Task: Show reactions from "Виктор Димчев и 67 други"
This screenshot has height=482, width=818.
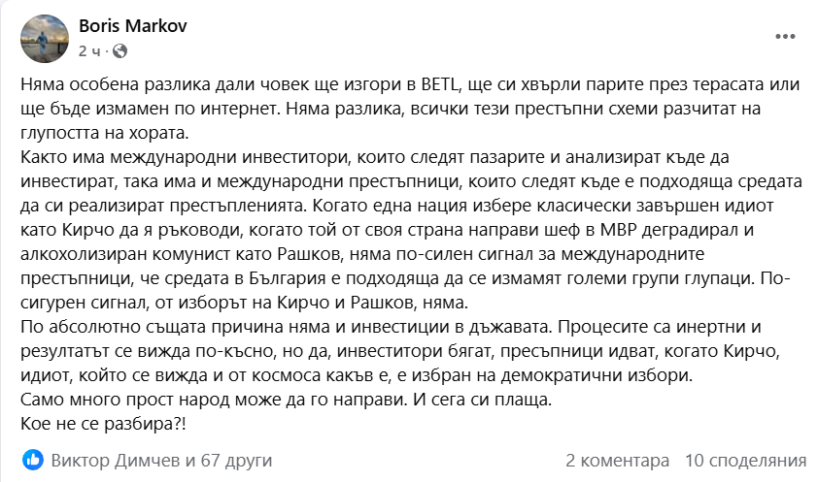Action: tap(162, 459)
